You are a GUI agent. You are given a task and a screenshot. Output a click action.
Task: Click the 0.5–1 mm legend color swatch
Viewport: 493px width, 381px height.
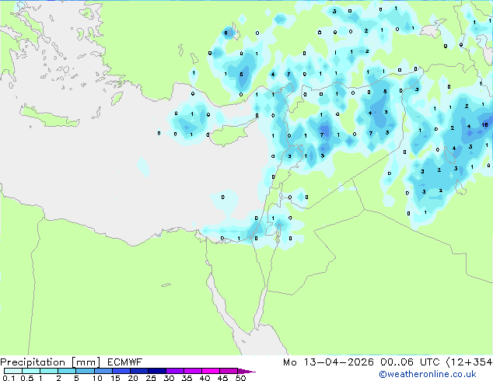31,371
